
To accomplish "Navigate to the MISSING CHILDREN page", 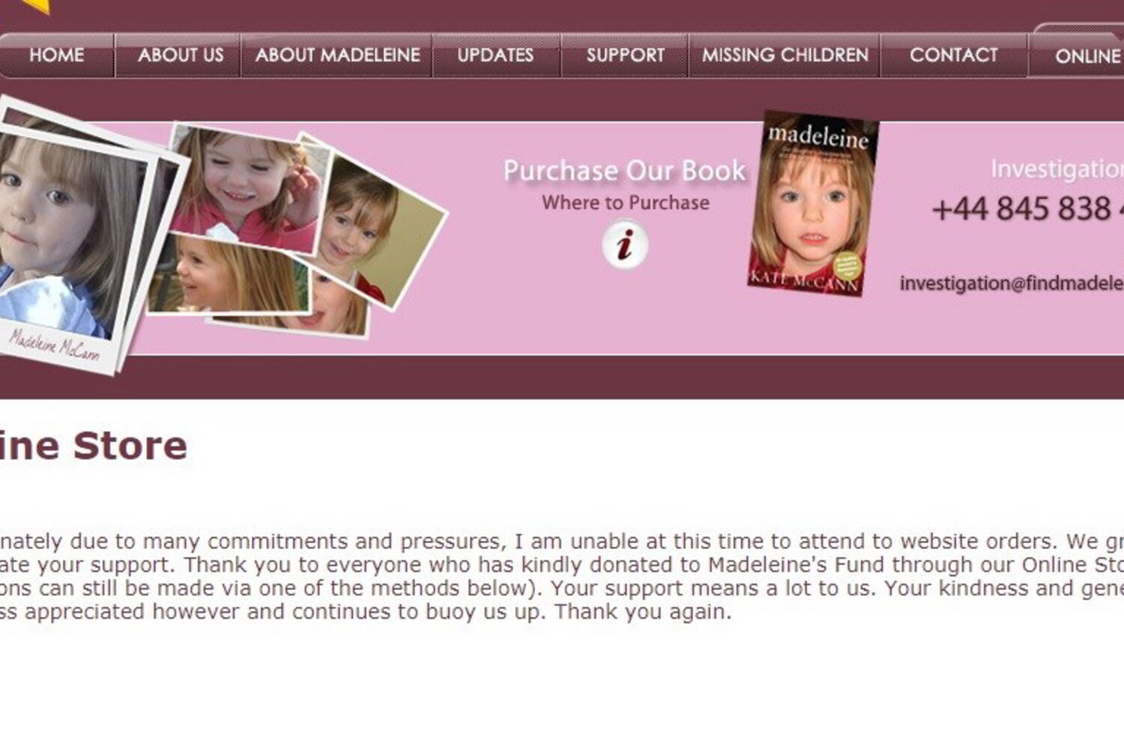I will 785,55.
